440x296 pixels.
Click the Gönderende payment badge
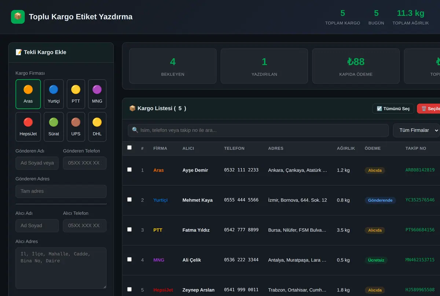(x=380, y=201)
